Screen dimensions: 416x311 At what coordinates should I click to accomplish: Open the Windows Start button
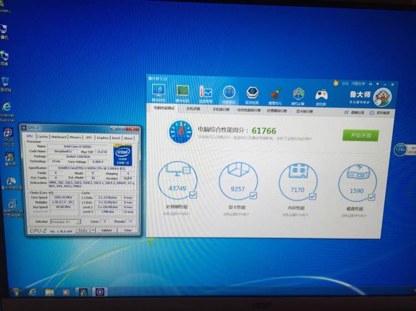tap(16, 292)
